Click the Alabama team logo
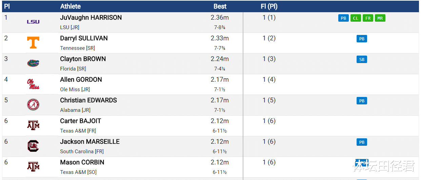 point(33,105)
